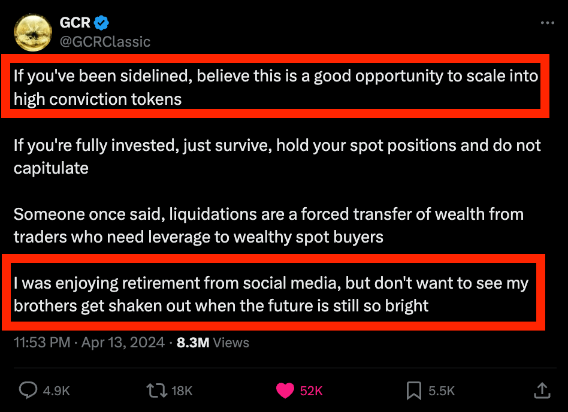Bookmark the tweet with the bookmark icon
This screenshot has height=412, width=568.
click(413, 391)
